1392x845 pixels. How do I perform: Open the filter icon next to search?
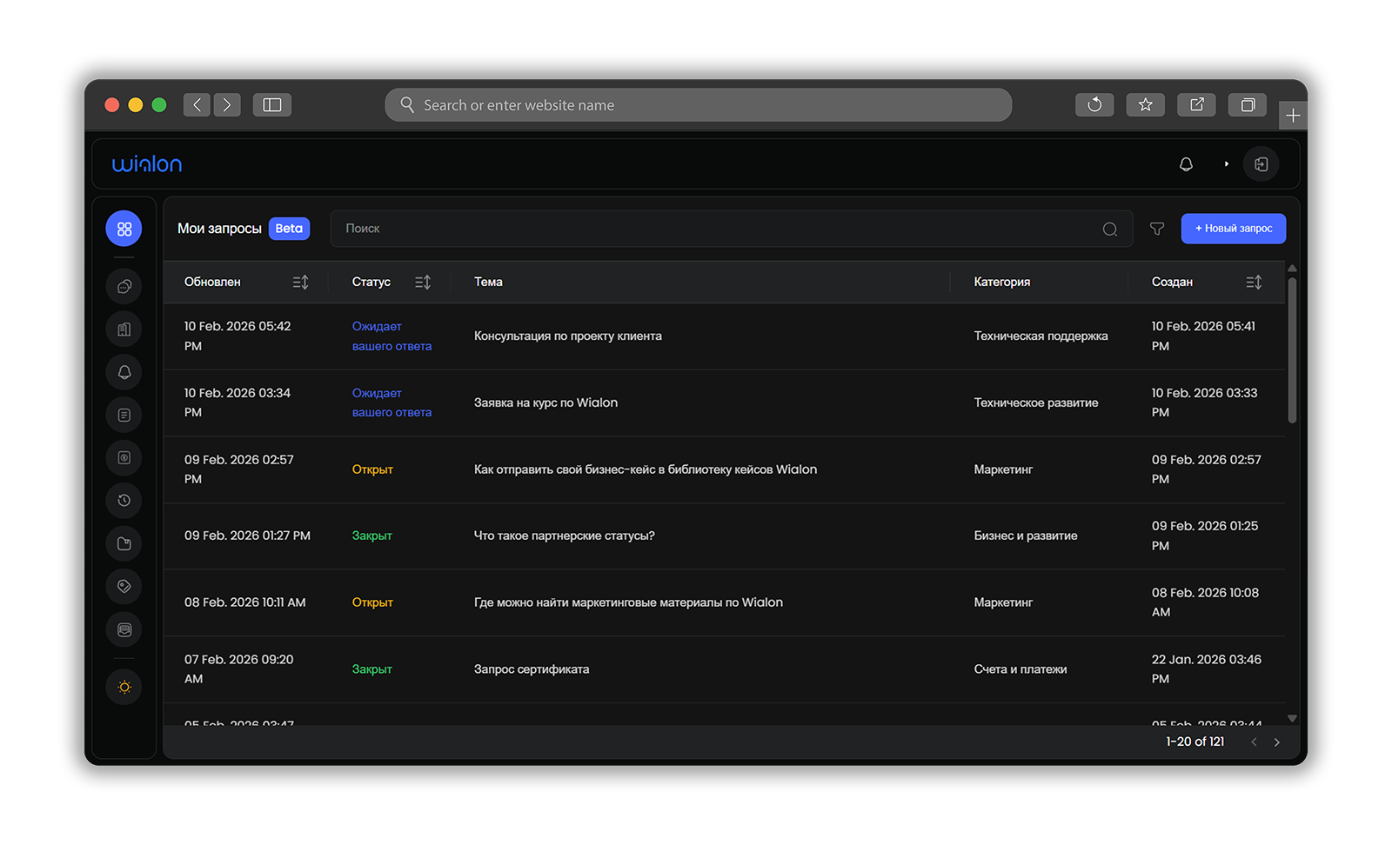pos(1157,229)
